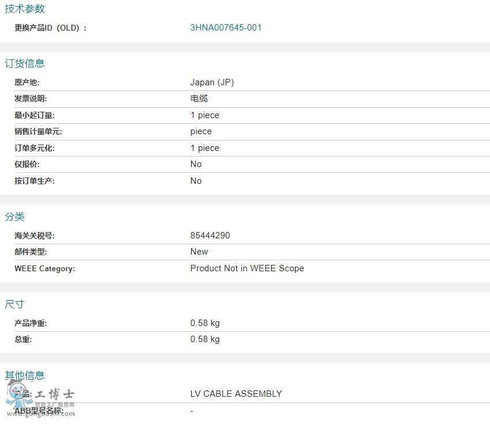Open the 3HNA007645-001 old product ID link

(x=226, y=28)
